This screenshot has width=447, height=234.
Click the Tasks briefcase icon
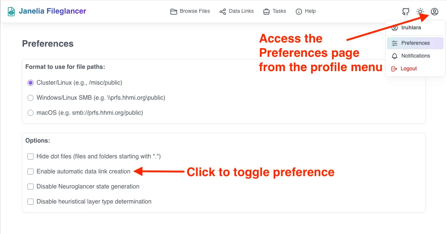click(x=266, y=11)
